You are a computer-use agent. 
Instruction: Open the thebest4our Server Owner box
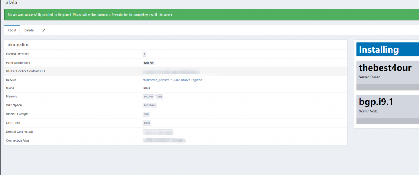387,71
